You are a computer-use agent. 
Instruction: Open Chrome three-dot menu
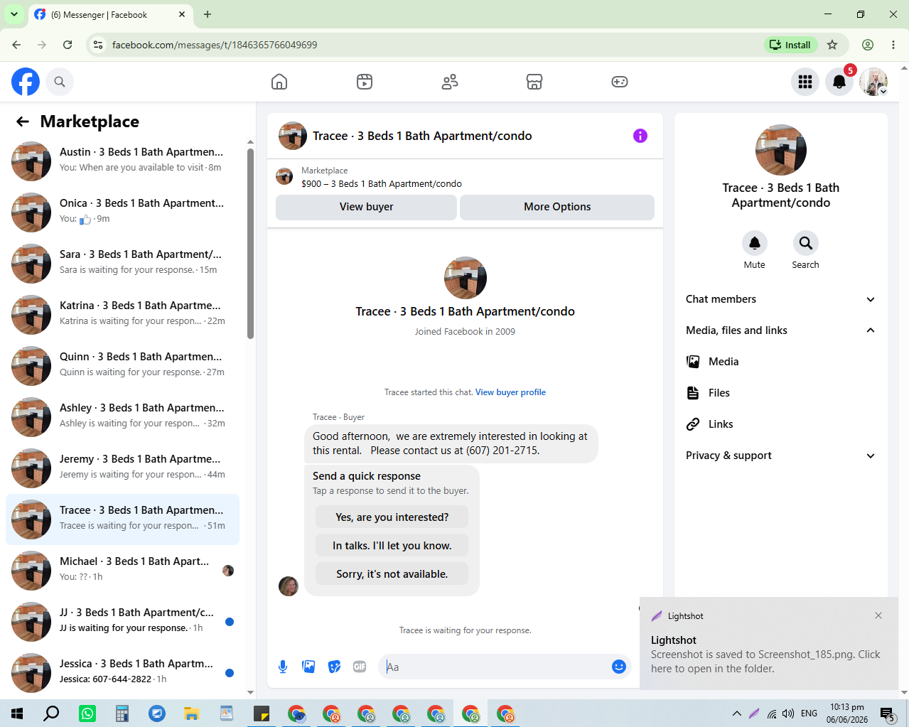tap(893, 45)
